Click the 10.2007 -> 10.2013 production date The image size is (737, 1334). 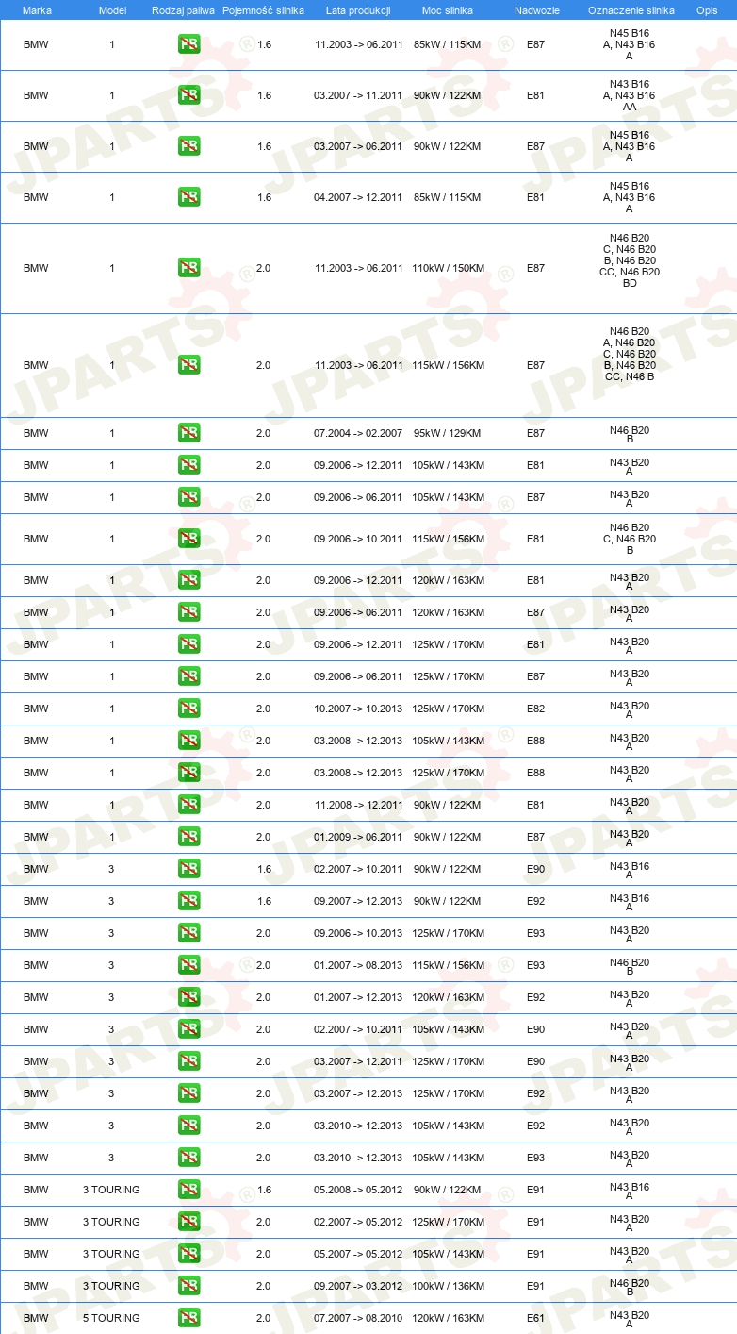click(x=358, y=709)
